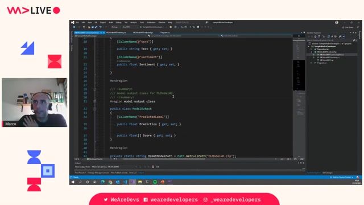Click the Solution Explorer properties wrench icon
The width and height of the screenshot is (364, 205).
(340, 36)
